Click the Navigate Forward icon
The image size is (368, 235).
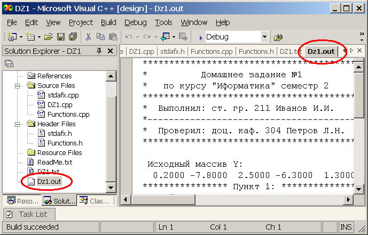(x=183, y=37)
